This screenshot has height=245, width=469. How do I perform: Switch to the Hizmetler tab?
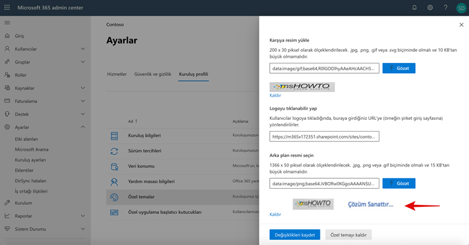point(117,74)
